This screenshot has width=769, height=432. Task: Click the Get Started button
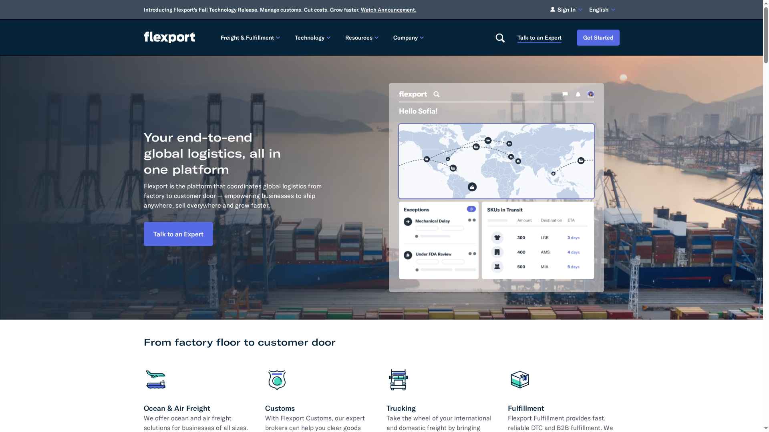(x=598, y=38)
